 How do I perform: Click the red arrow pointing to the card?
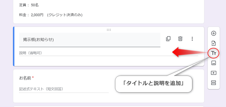[190, 52]
